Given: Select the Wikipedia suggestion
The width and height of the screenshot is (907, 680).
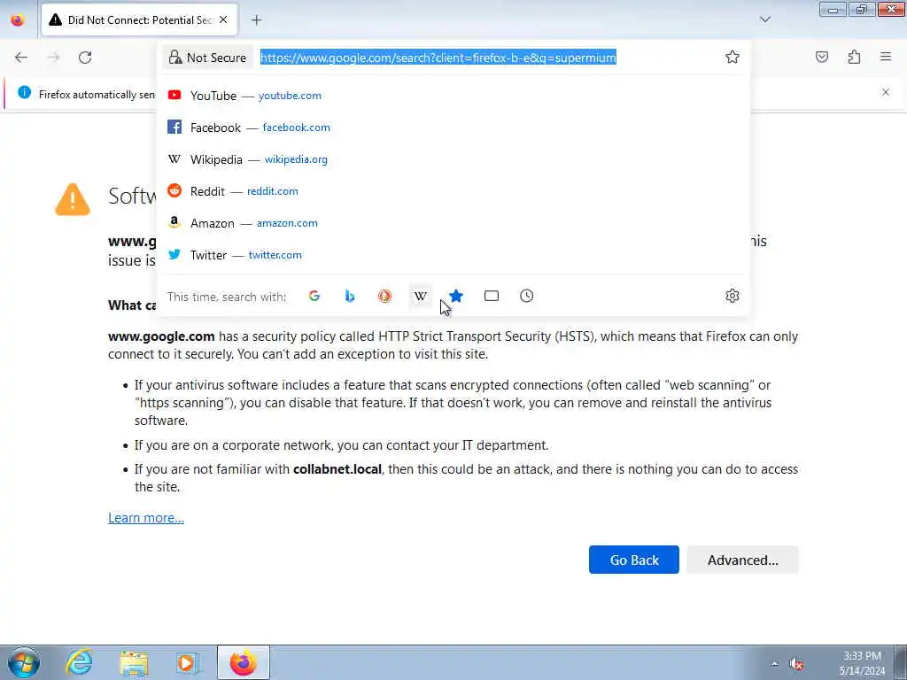Looking at the screenshot, I should point(453,159).
